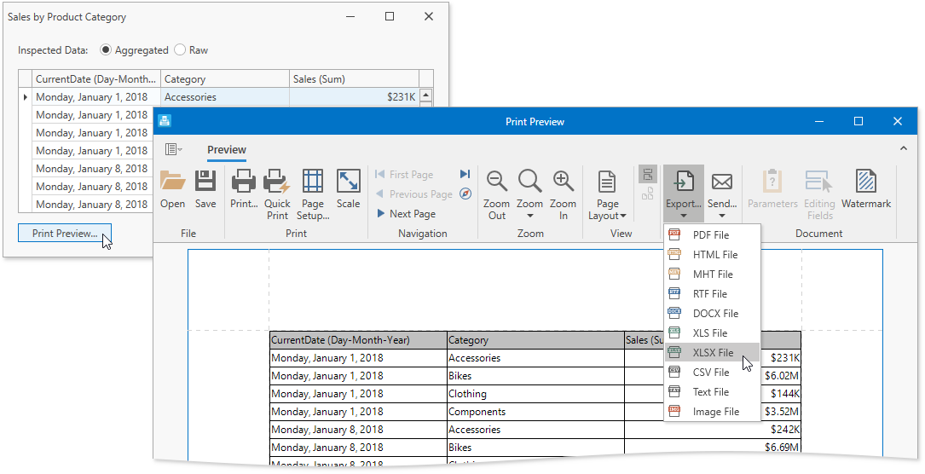The height and width of the screenshot is (474, 925).
Task: Switch to the Preview ribbon tab
Action: coord(227,150)
